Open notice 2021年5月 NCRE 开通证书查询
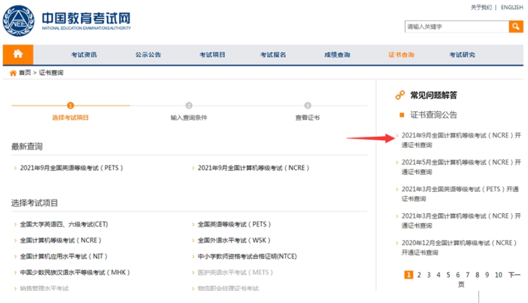 461,167
